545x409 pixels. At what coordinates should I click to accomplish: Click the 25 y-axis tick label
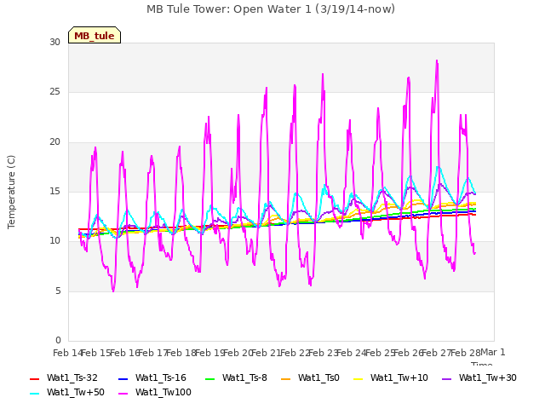click(x=54, y=92)
